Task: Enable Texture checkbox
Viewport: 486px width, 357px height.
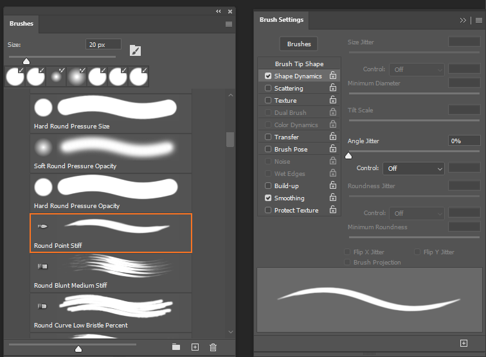Action: pos(268,100)
